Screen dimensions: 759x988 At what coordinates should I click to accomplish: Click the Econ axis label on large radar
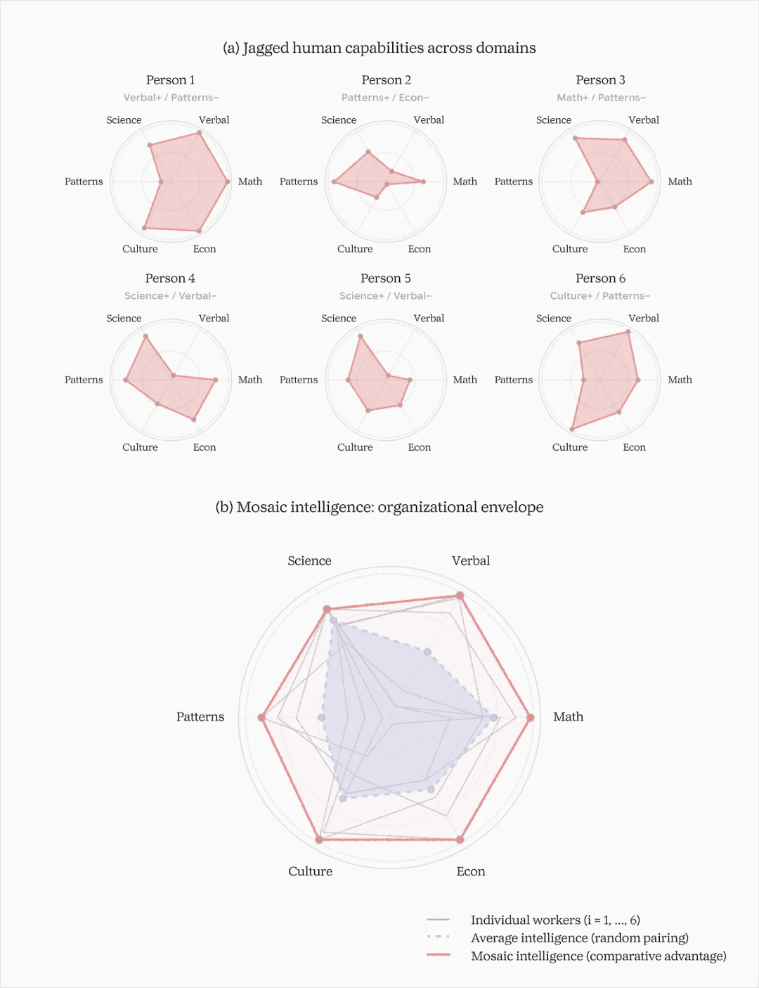click(471, 871)
